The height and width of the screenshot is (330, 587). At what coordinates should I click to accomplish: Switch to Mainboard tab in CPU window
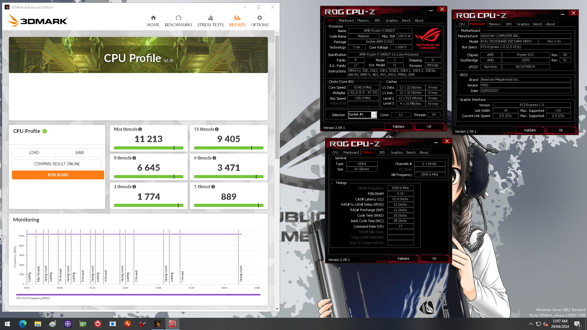click(x=346, y=20)
